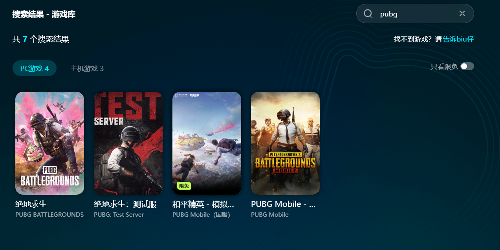The width and height of the screenshot is (500, 250).
Task: Click the 绝地求生 game title
Action: (31, 204)
